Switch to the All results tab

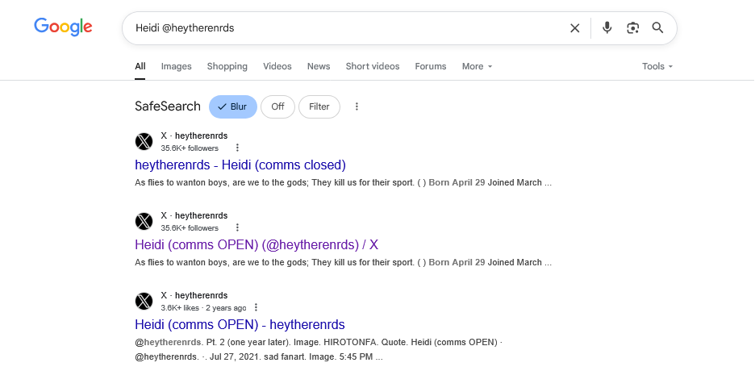click(x=140, y=66)
